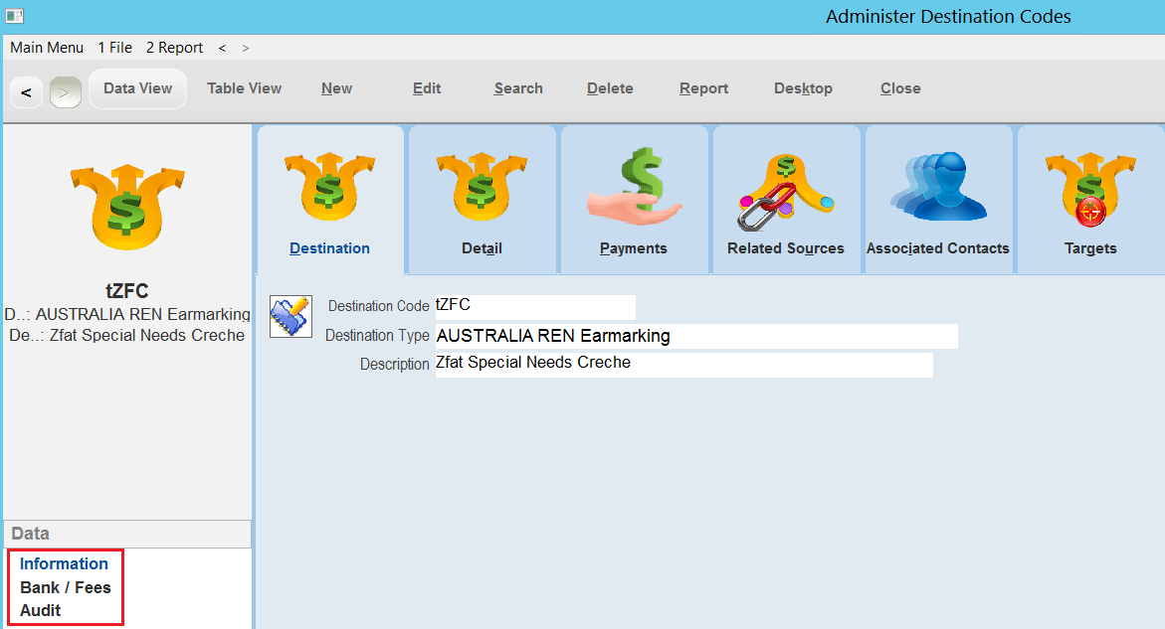Click the tZFC heading in left panel
The image size is (1165, 629).
tap(127, 291)
